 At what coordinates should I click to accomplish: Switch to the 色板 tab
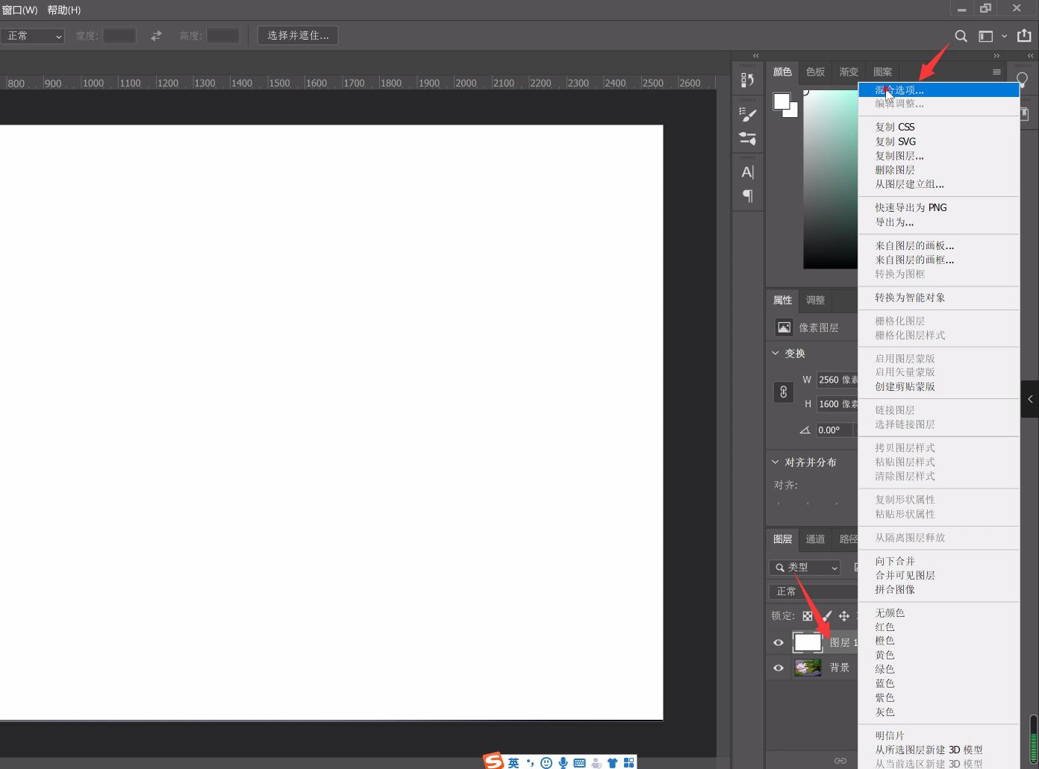(816, 72)
